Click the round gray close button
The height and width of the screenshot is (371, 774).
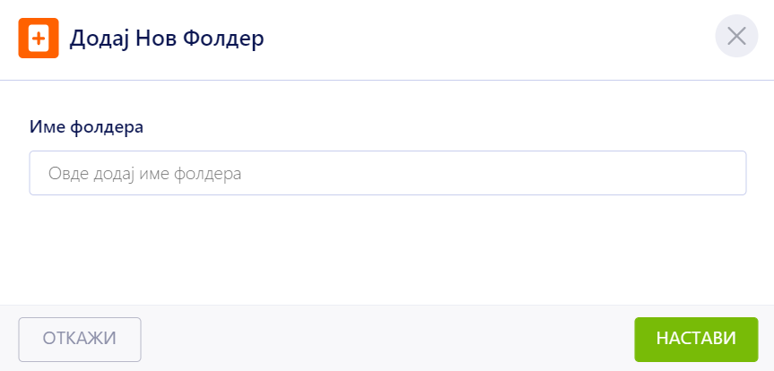click(736, 37)
